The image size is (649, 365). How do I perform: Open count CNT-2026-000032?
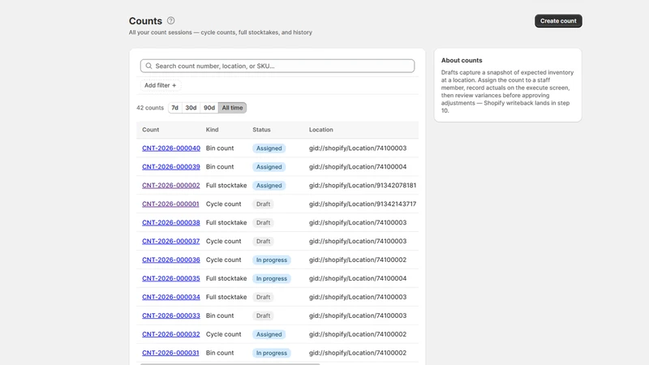[x=171, y=334]
